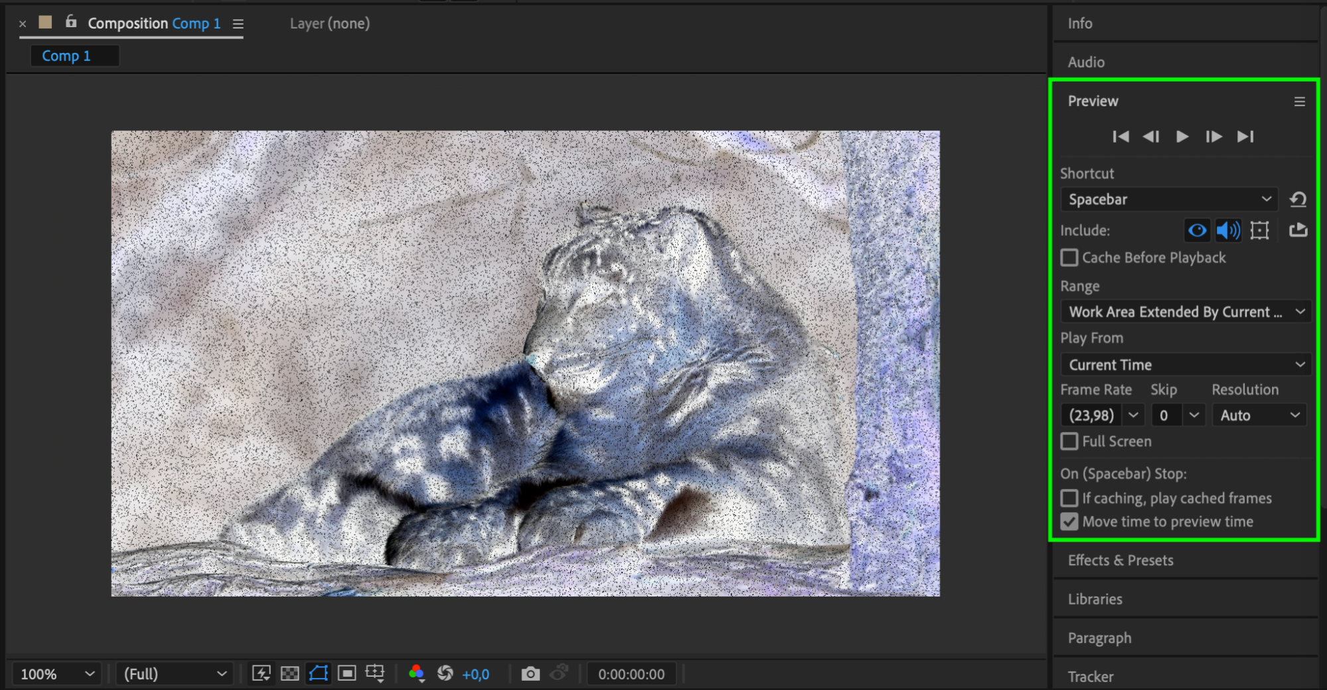Click the reset exposure icon

click(445, 674)
